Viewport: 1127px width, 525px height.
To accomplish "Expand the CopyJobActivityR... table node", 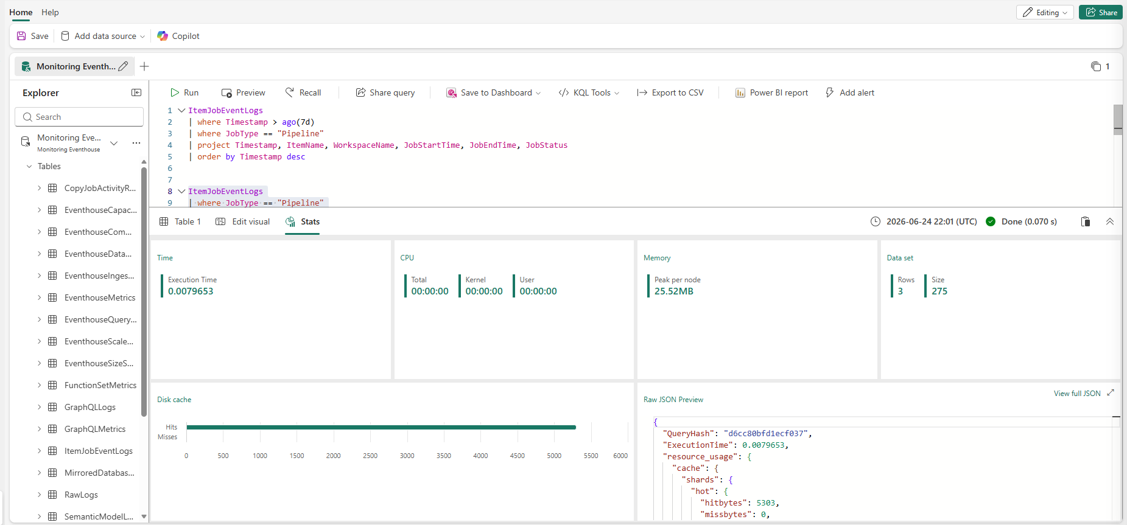I will click(x=40, y=188).
